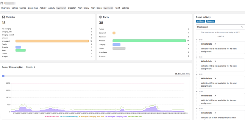Screen dimensions: 245x120
Task: Expand the 16:31 Vehicle late entry
Action: [215, 44]
